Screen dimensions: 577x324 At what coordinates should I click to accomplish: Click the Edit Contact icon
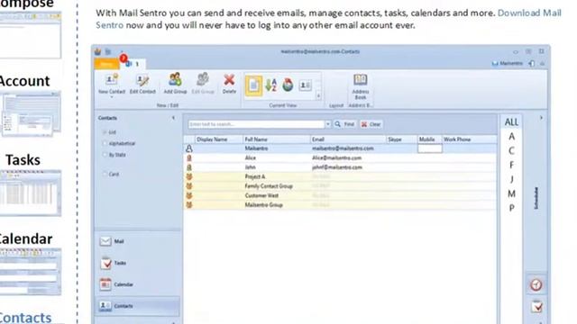tap(142, 80)
